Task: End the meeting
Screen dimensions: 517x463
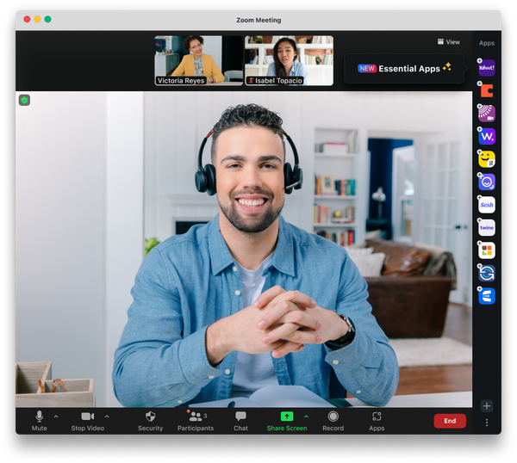Action: pyautogui.click(x=450, y=421)
